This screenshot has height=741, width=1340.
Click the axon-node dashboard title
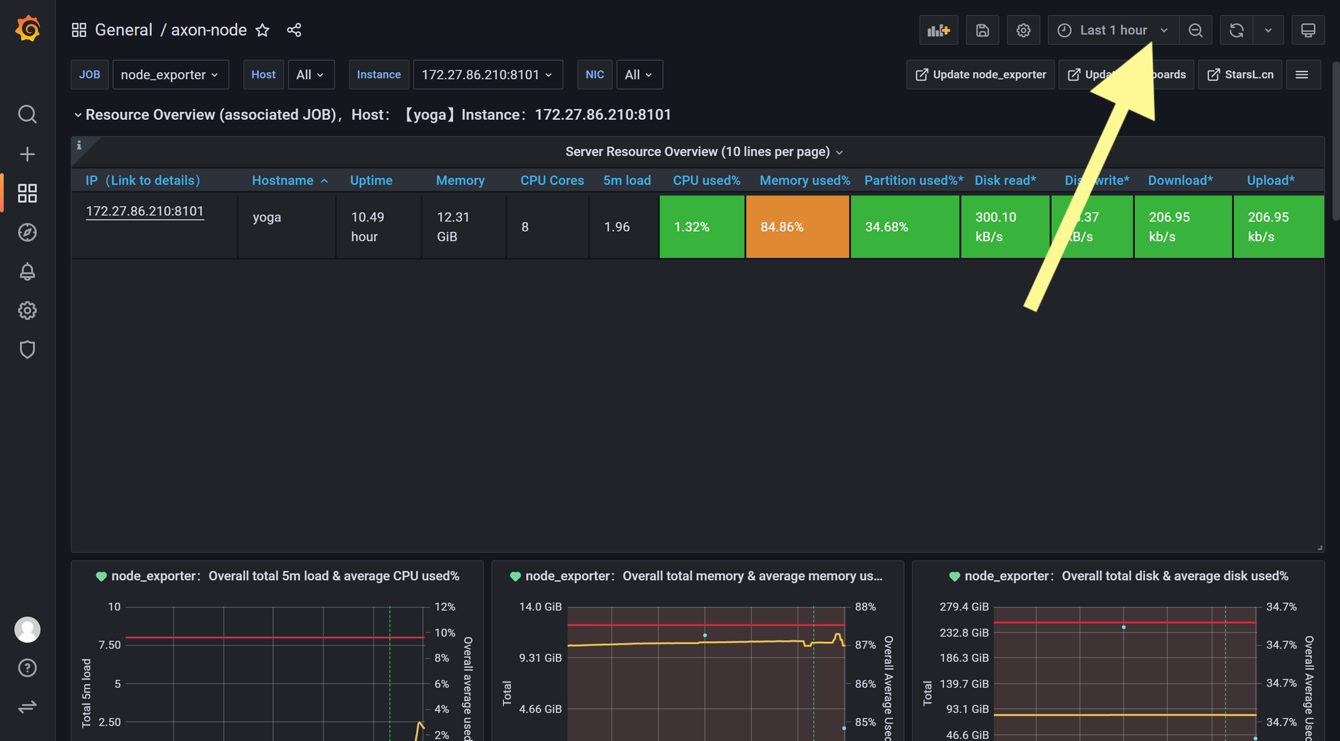pos(209,30)
